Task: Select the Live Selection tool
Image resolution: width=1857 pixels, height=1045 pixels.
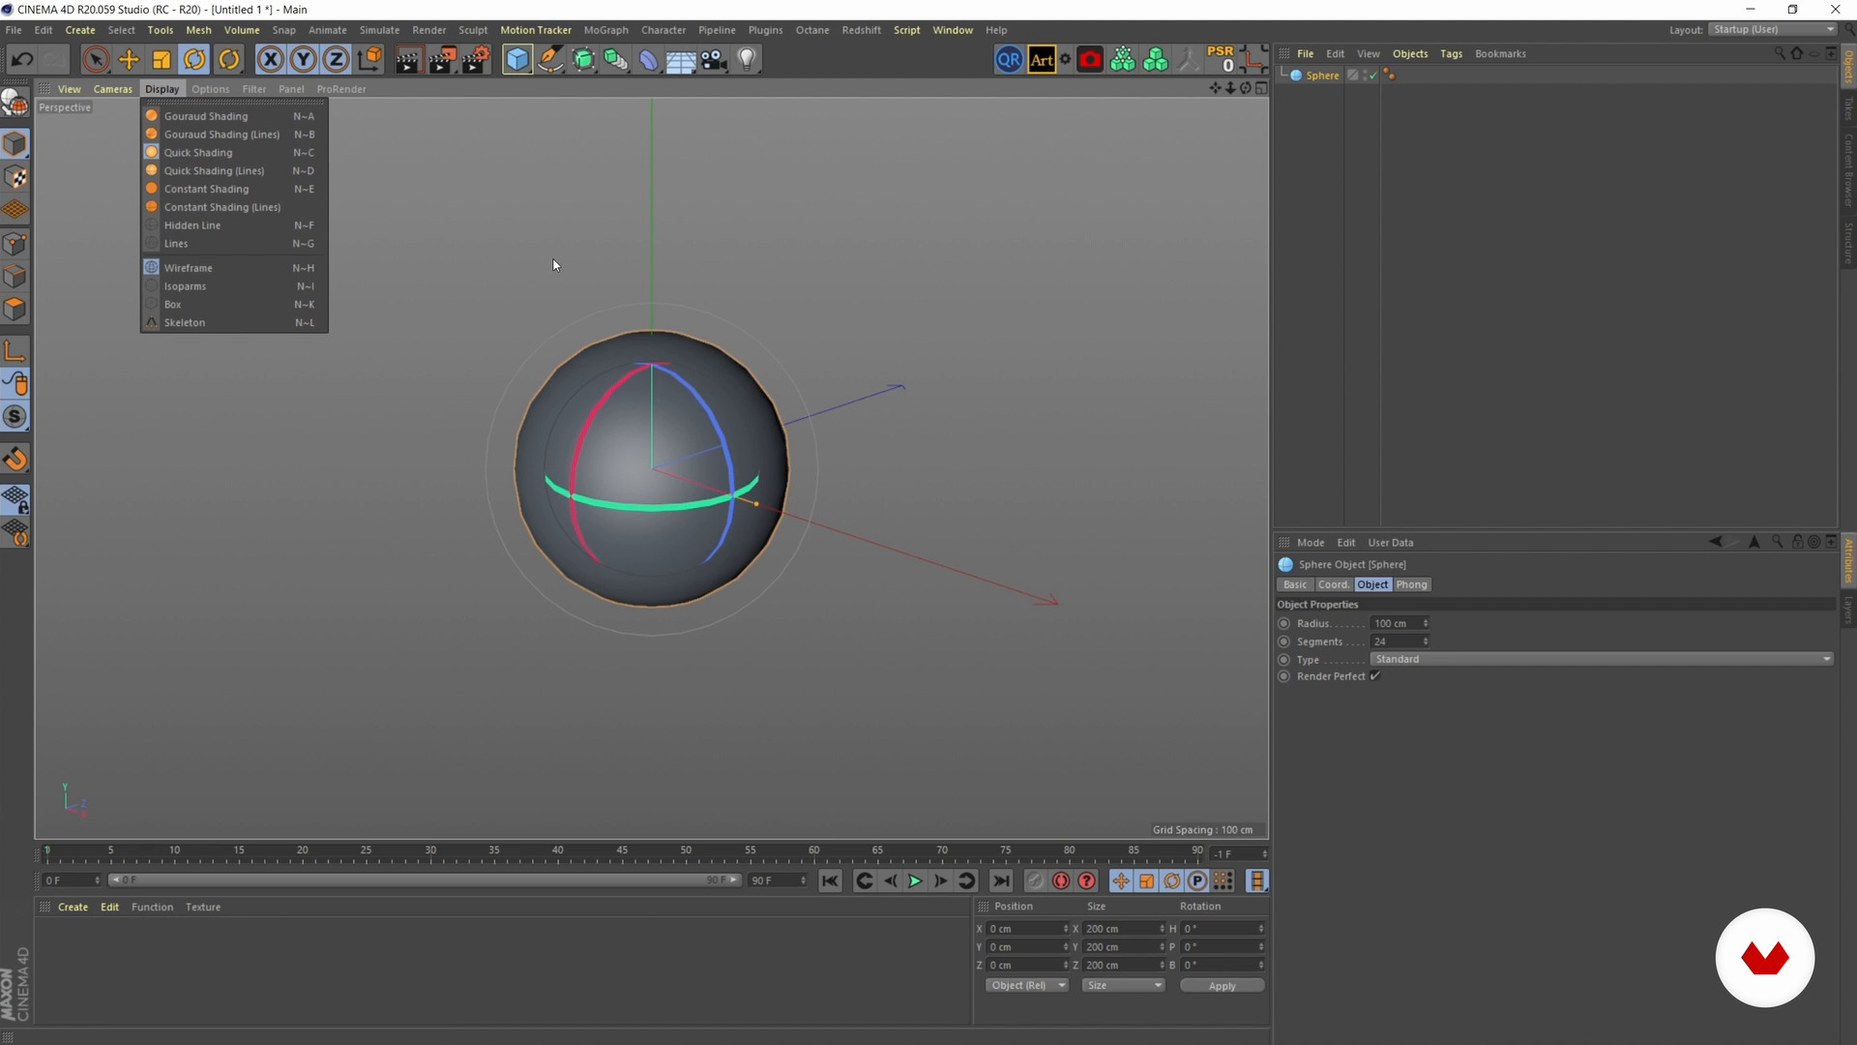Action: pyautogui.click(x=95, y=60)
